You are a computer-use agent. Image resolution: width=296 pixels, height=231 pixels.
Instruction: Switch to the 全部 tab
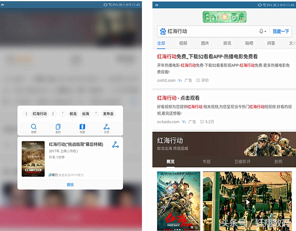[x=161, y=43]
